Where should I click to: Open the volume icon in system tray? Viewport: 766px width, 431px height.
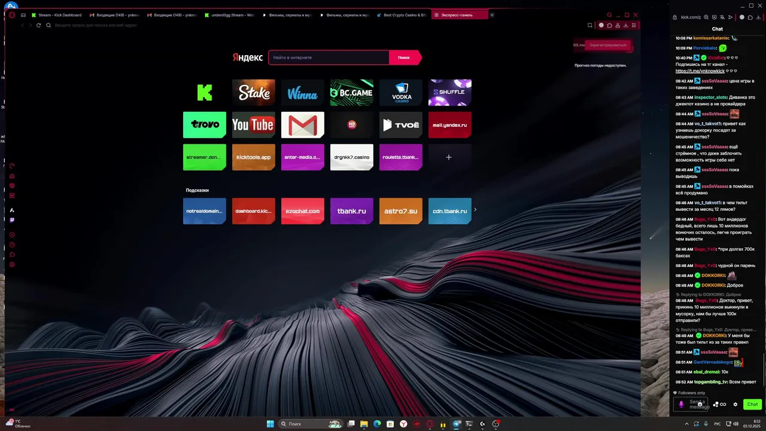tap(735, 424)
